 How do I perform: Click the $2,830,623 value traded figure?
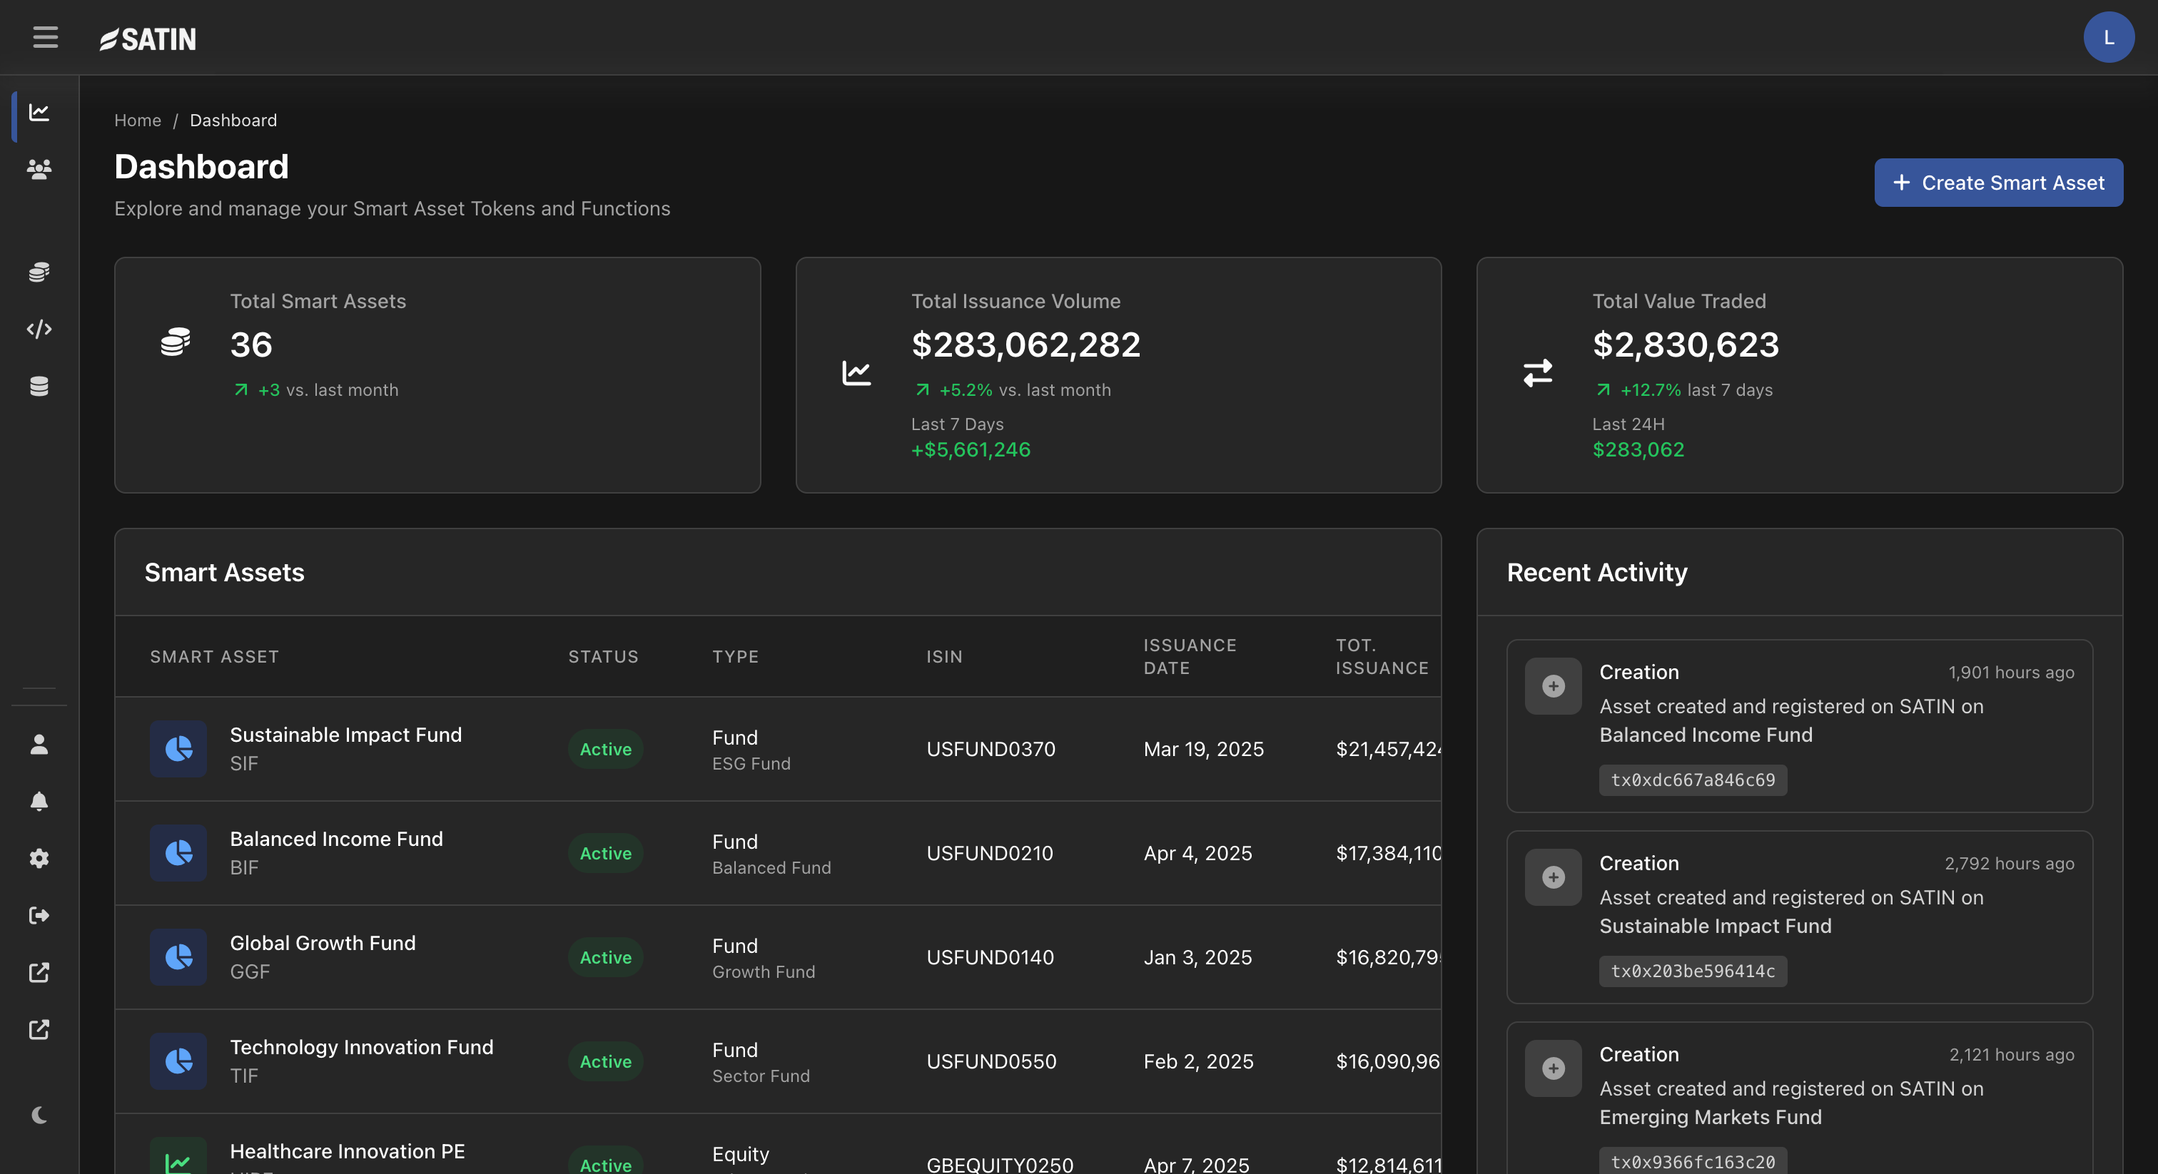pos(1685,344)
